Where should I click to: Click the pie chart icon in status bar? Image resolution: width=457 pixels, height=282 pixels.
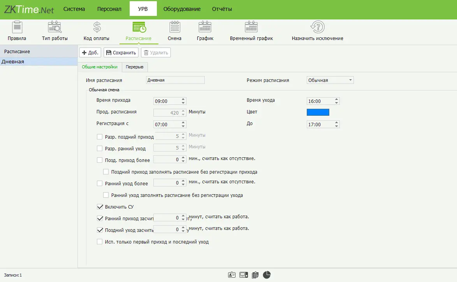[267, 275]
